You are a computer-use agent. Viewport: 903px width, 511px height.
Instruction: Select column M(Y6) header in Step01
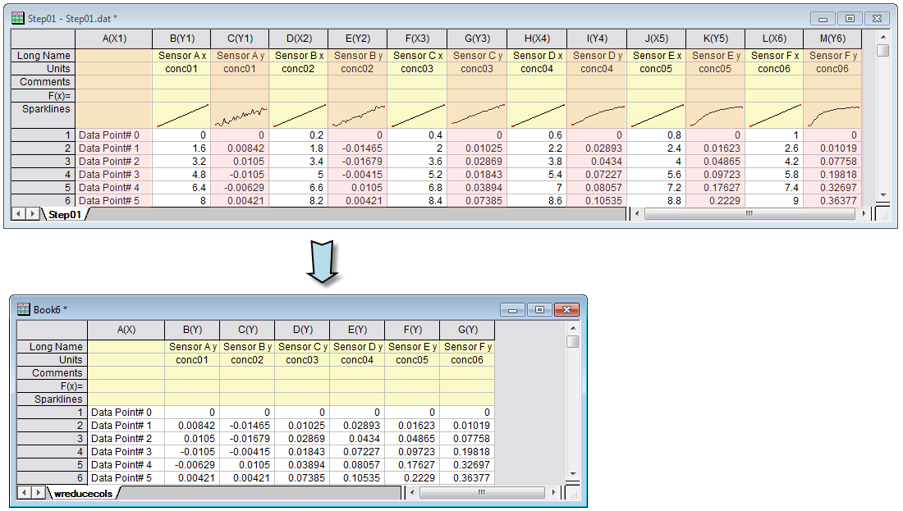832,39
